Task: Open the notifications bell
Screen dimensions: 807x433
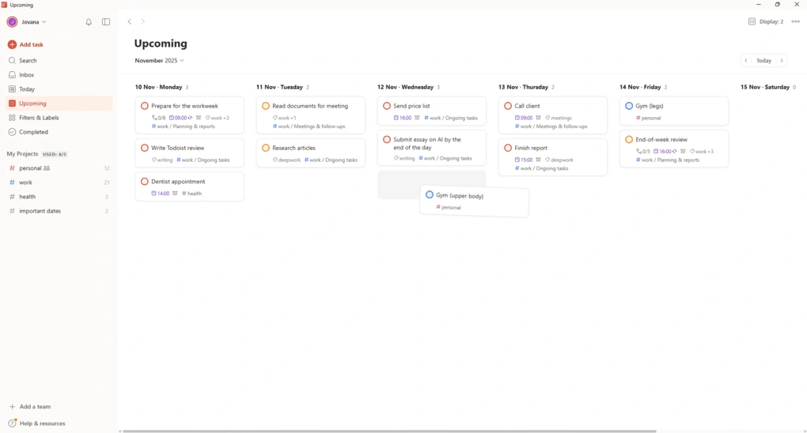Action: pos(89,22)
